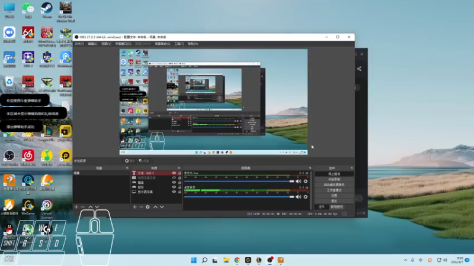Move selected source down in Sources panel
Viewport: 474px width, 266px height.
(162, 207)
